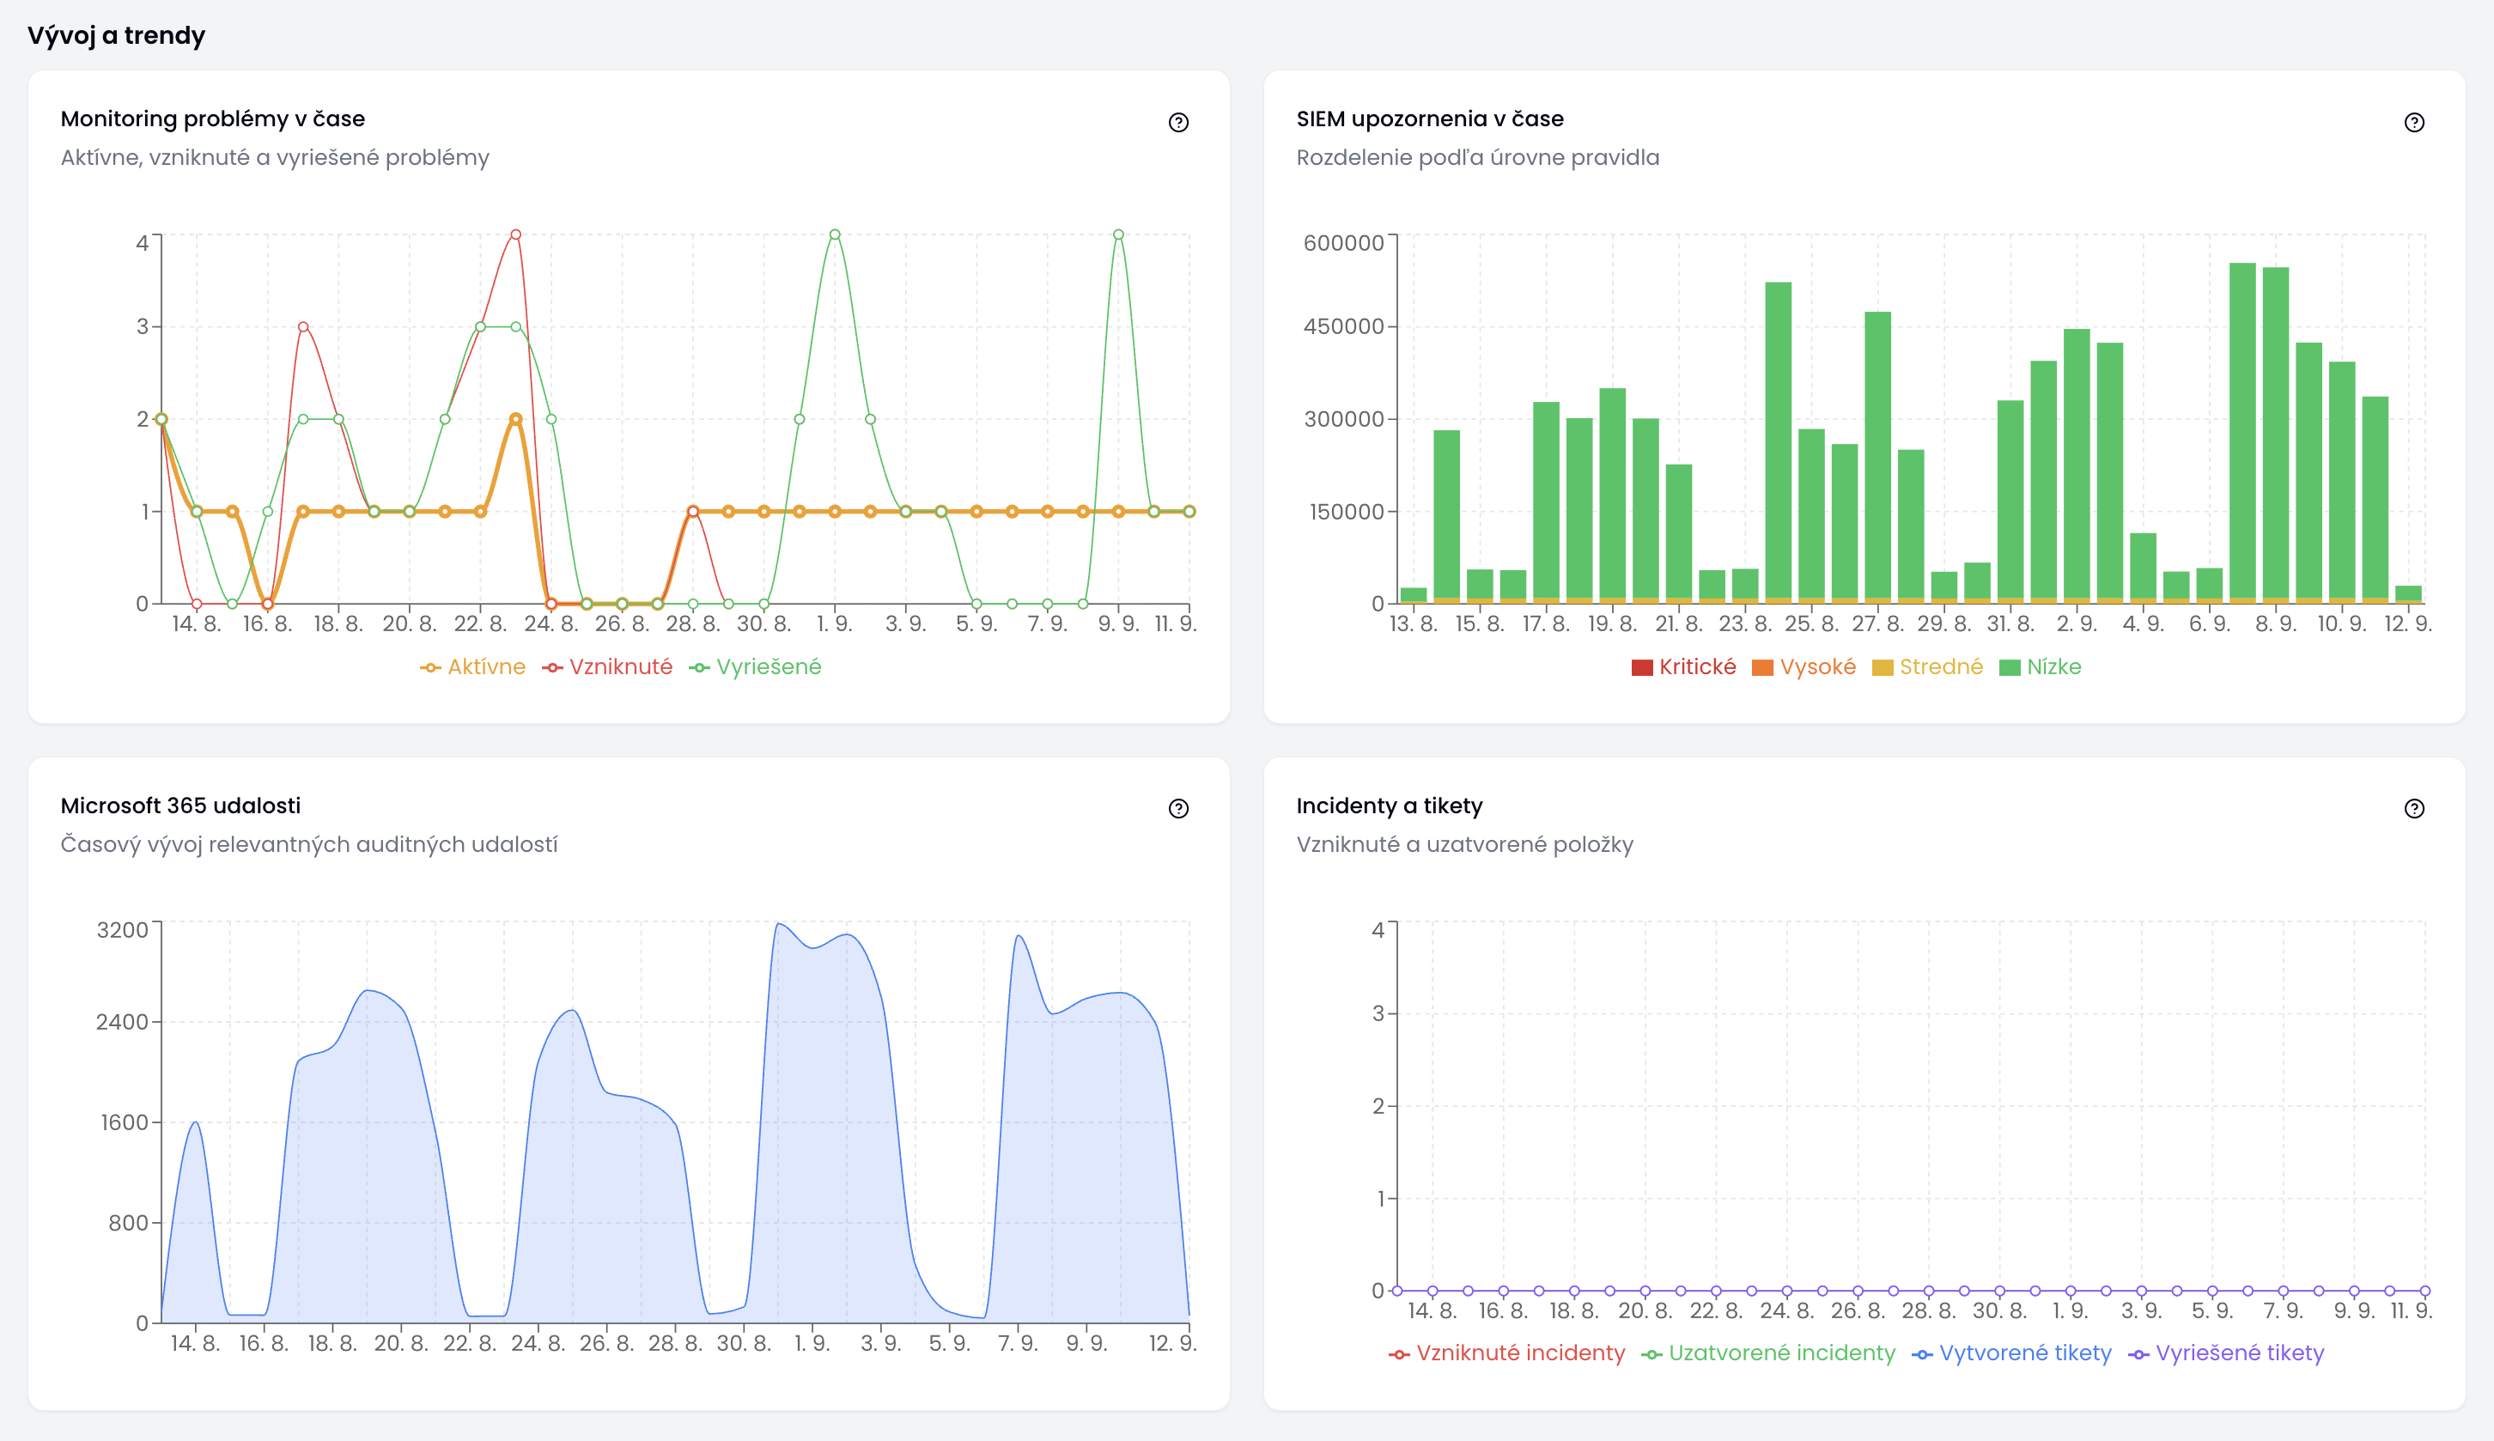2494x1441 pixels.
Task: Click the SIEM upozornenia v čase title
Action: (x=1430, y=119)
